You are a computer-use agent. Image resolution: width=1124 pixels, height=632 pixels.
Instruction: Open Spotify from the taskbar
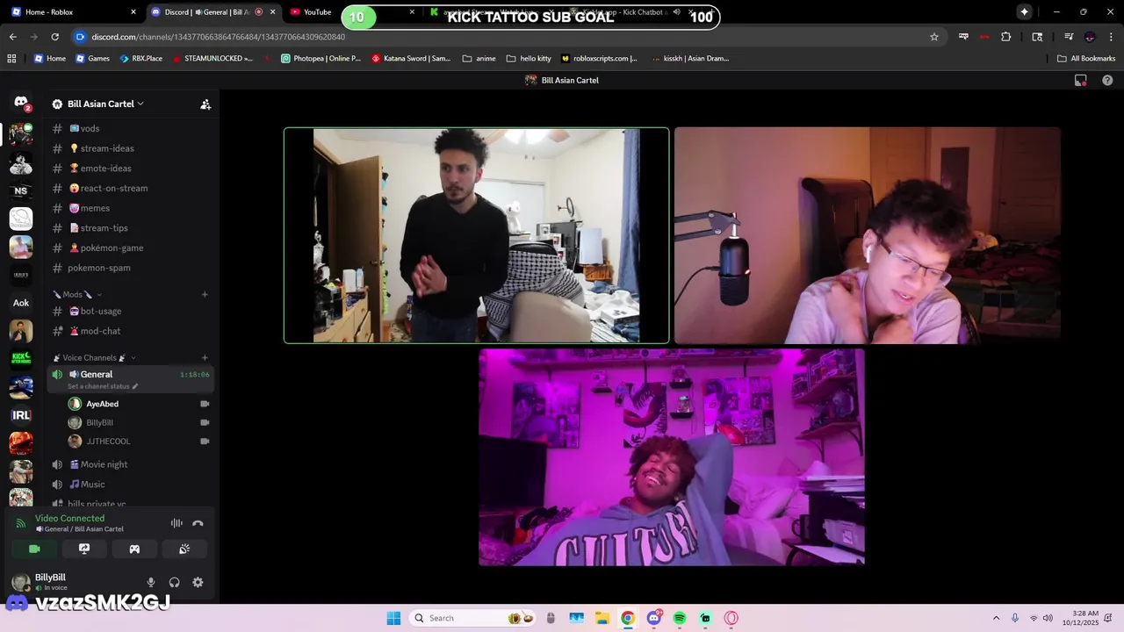click(680, 618)
